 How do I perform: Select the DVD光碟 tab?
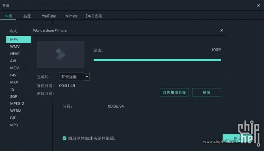click(94, 16)
